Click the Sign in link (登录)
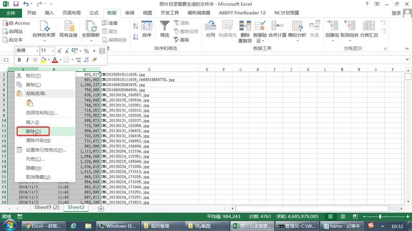The height and width of the screenshot is (231, 412). click(x=397, y=13)
